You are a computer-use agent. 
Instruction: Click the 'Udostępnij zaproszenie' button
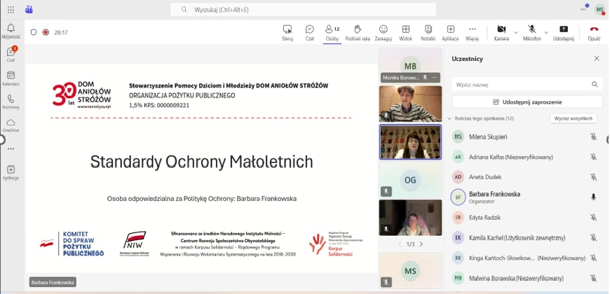click(x=527, y=101)
